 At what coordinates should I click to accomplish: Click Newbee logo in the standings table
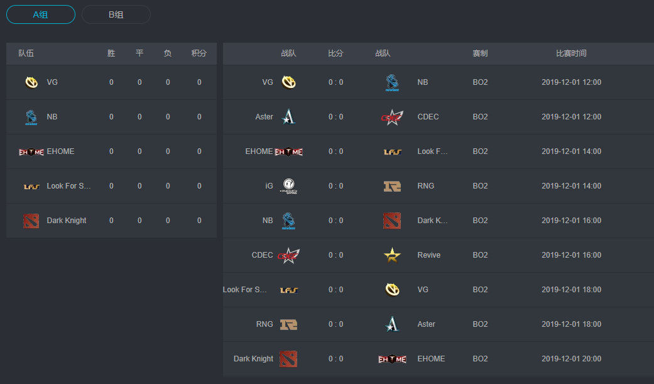click(31, 117)
